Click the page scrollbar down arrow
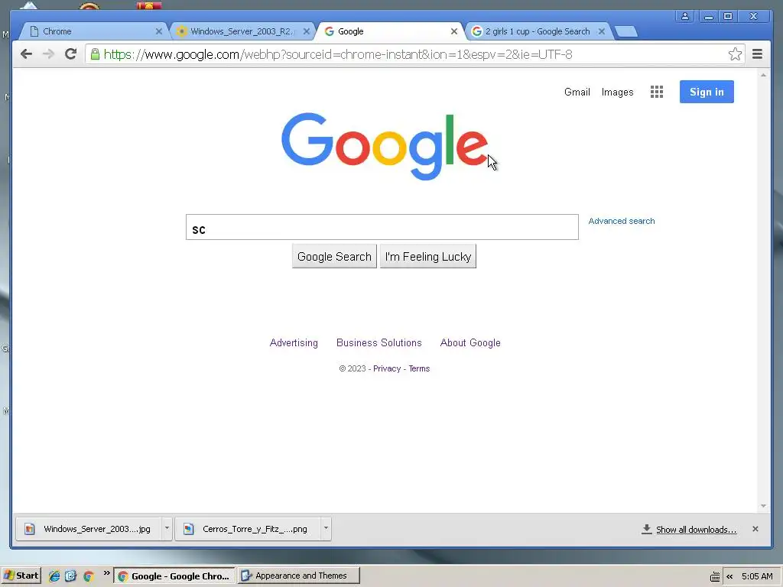Viewport: 783px width, 587px height. (763, 506)
